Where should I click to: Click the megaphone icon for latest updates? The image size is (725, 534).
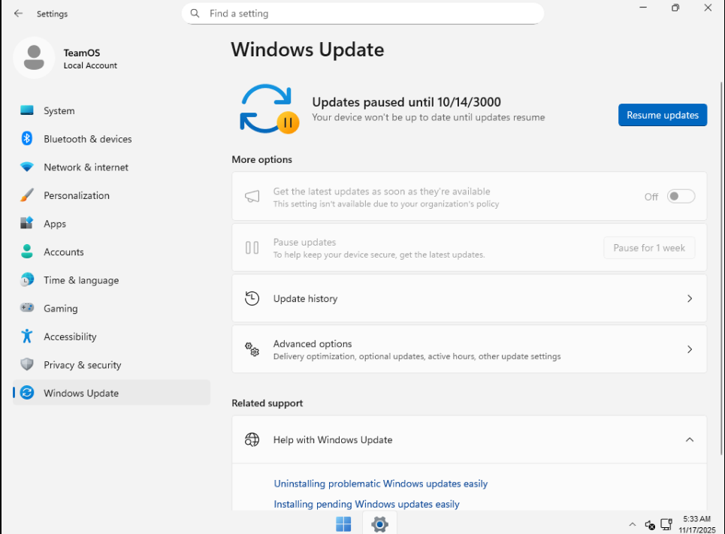[252, 197]
